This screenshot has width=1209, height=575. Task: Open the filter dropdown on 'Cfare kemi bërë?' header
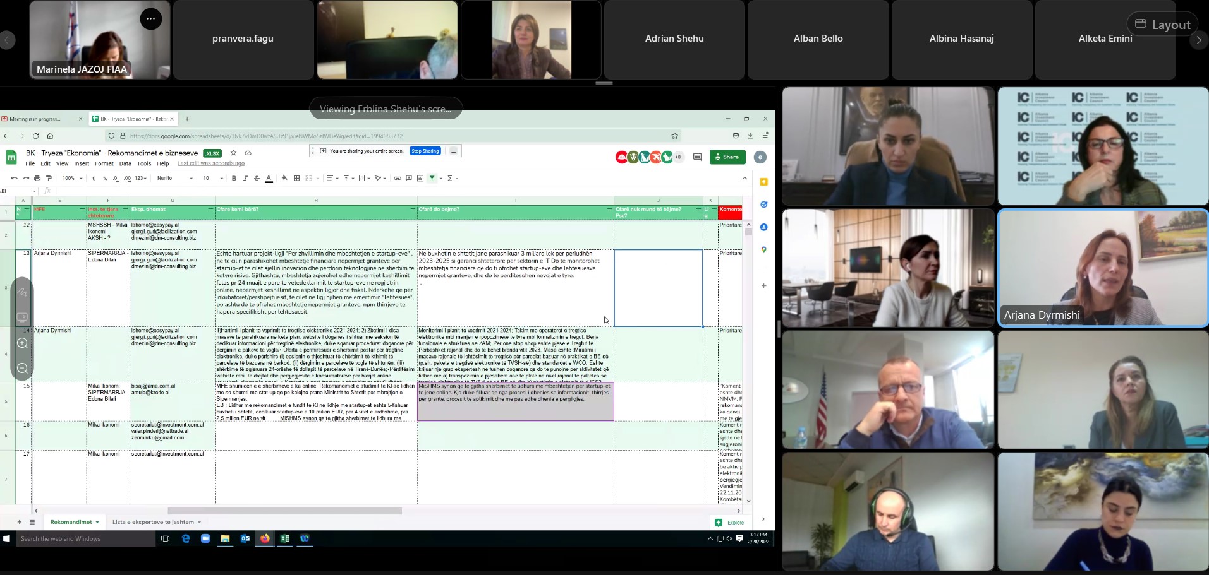(413, 210)
